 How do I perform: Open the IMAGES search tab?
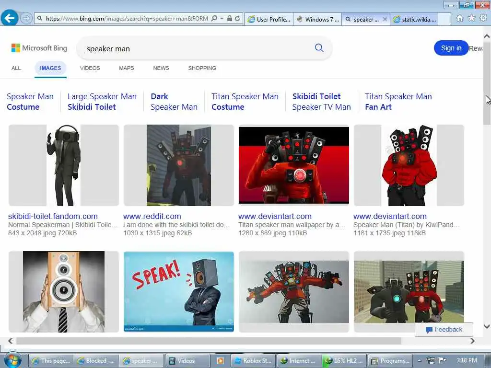click(x=50, y=68)
